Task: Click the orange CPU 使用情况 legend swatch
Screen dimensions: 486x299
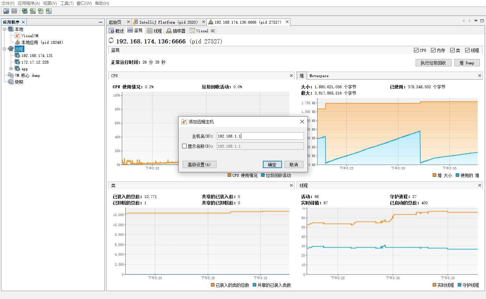Action: pyautogui.click(x=229, y=175)
